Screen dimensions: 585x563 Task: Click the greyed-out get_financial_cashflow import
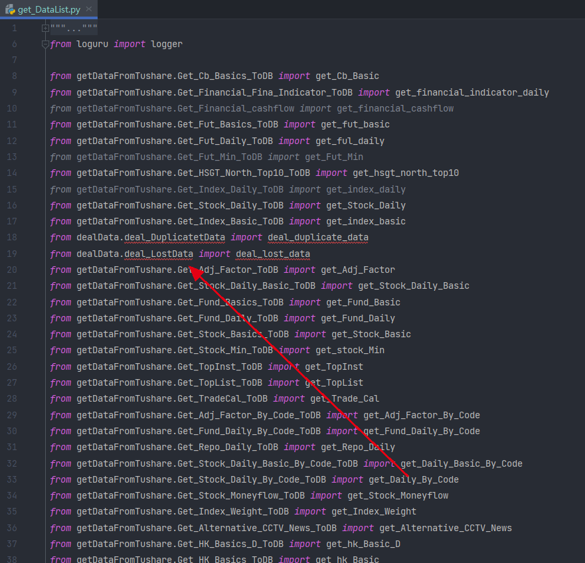395,108
